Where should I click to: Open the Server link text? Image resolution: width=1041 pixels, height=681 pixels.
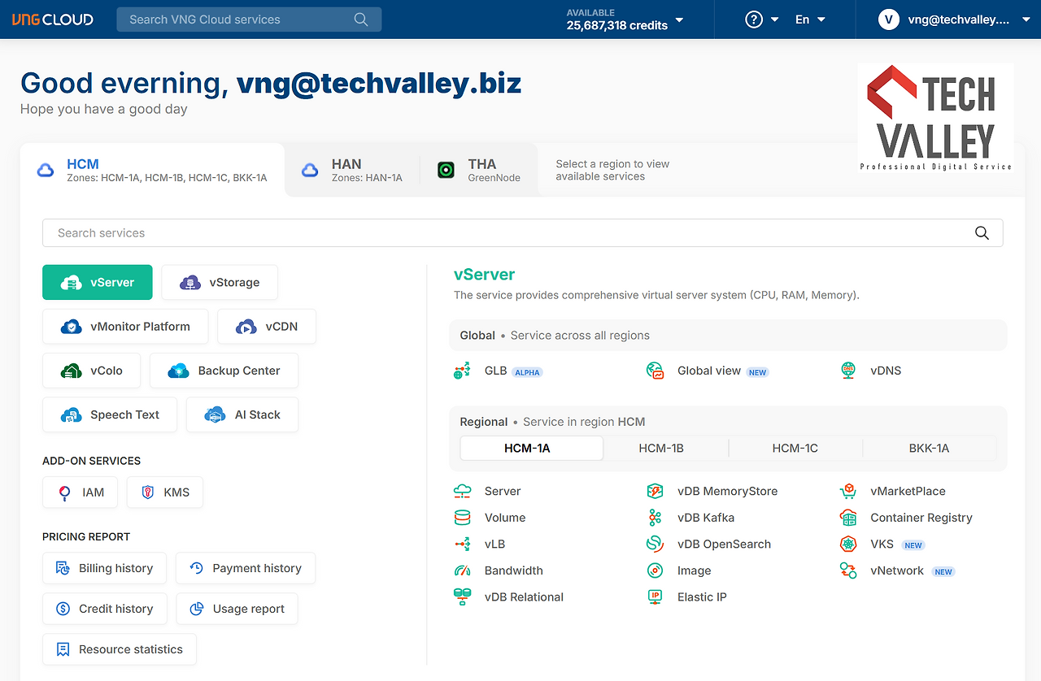point(503,491)
